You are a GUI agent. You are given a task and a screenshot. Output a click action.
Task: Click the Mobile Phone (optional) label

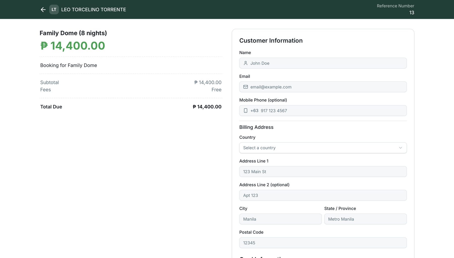click(x=263, y=100)
